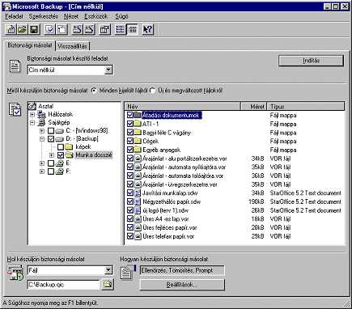Collapse the Sajátgép tree node
Viewport: 352px width, 309px height.
(x=32, y=123)
